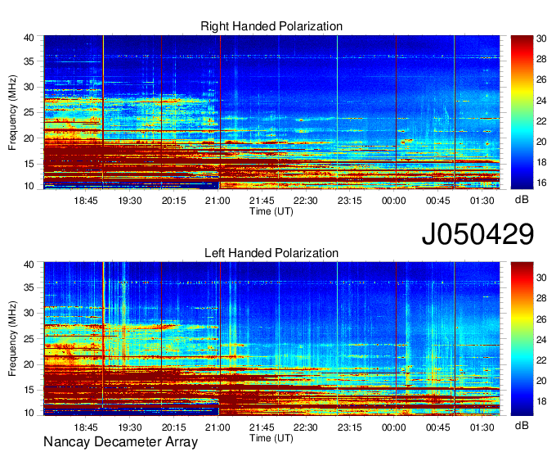
Task: Click the 23:15 time tick, Right Handed plot
Action: point(350,201)
